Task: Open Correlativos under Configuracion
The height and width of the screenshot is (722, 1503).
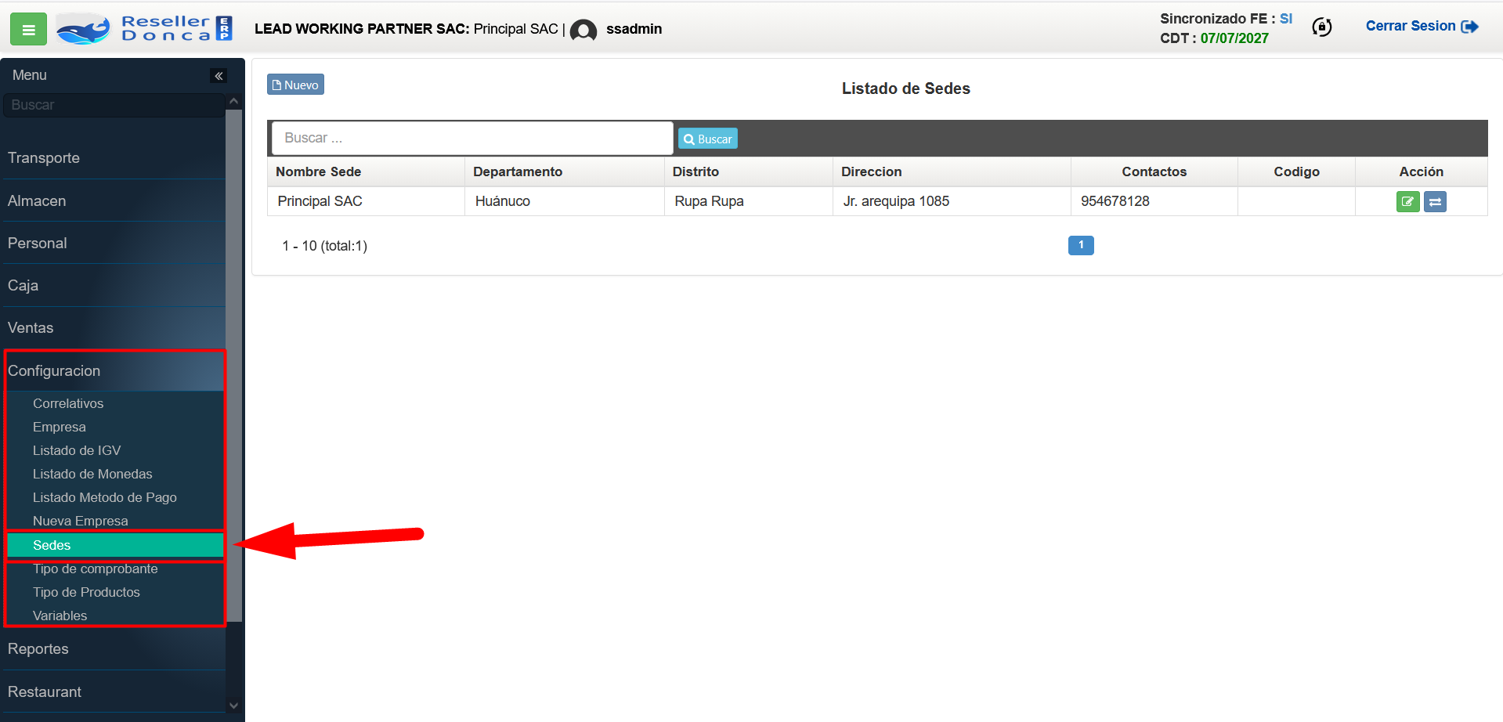Action: click(68, 404)
